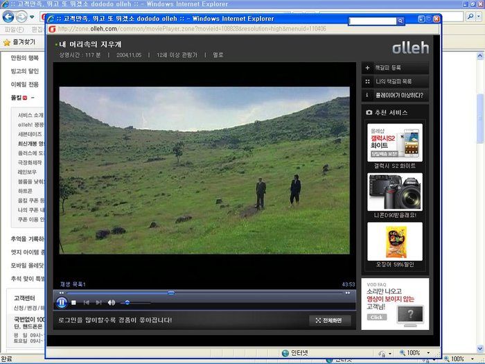Screen dimensions: 485x364
Task: Click the main window vertical scrollbar up arrow
Action: click(480, 56)
